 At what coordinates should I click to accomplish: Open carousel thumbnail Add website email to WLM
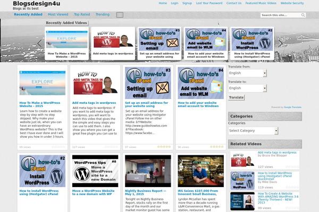(206, 39)
